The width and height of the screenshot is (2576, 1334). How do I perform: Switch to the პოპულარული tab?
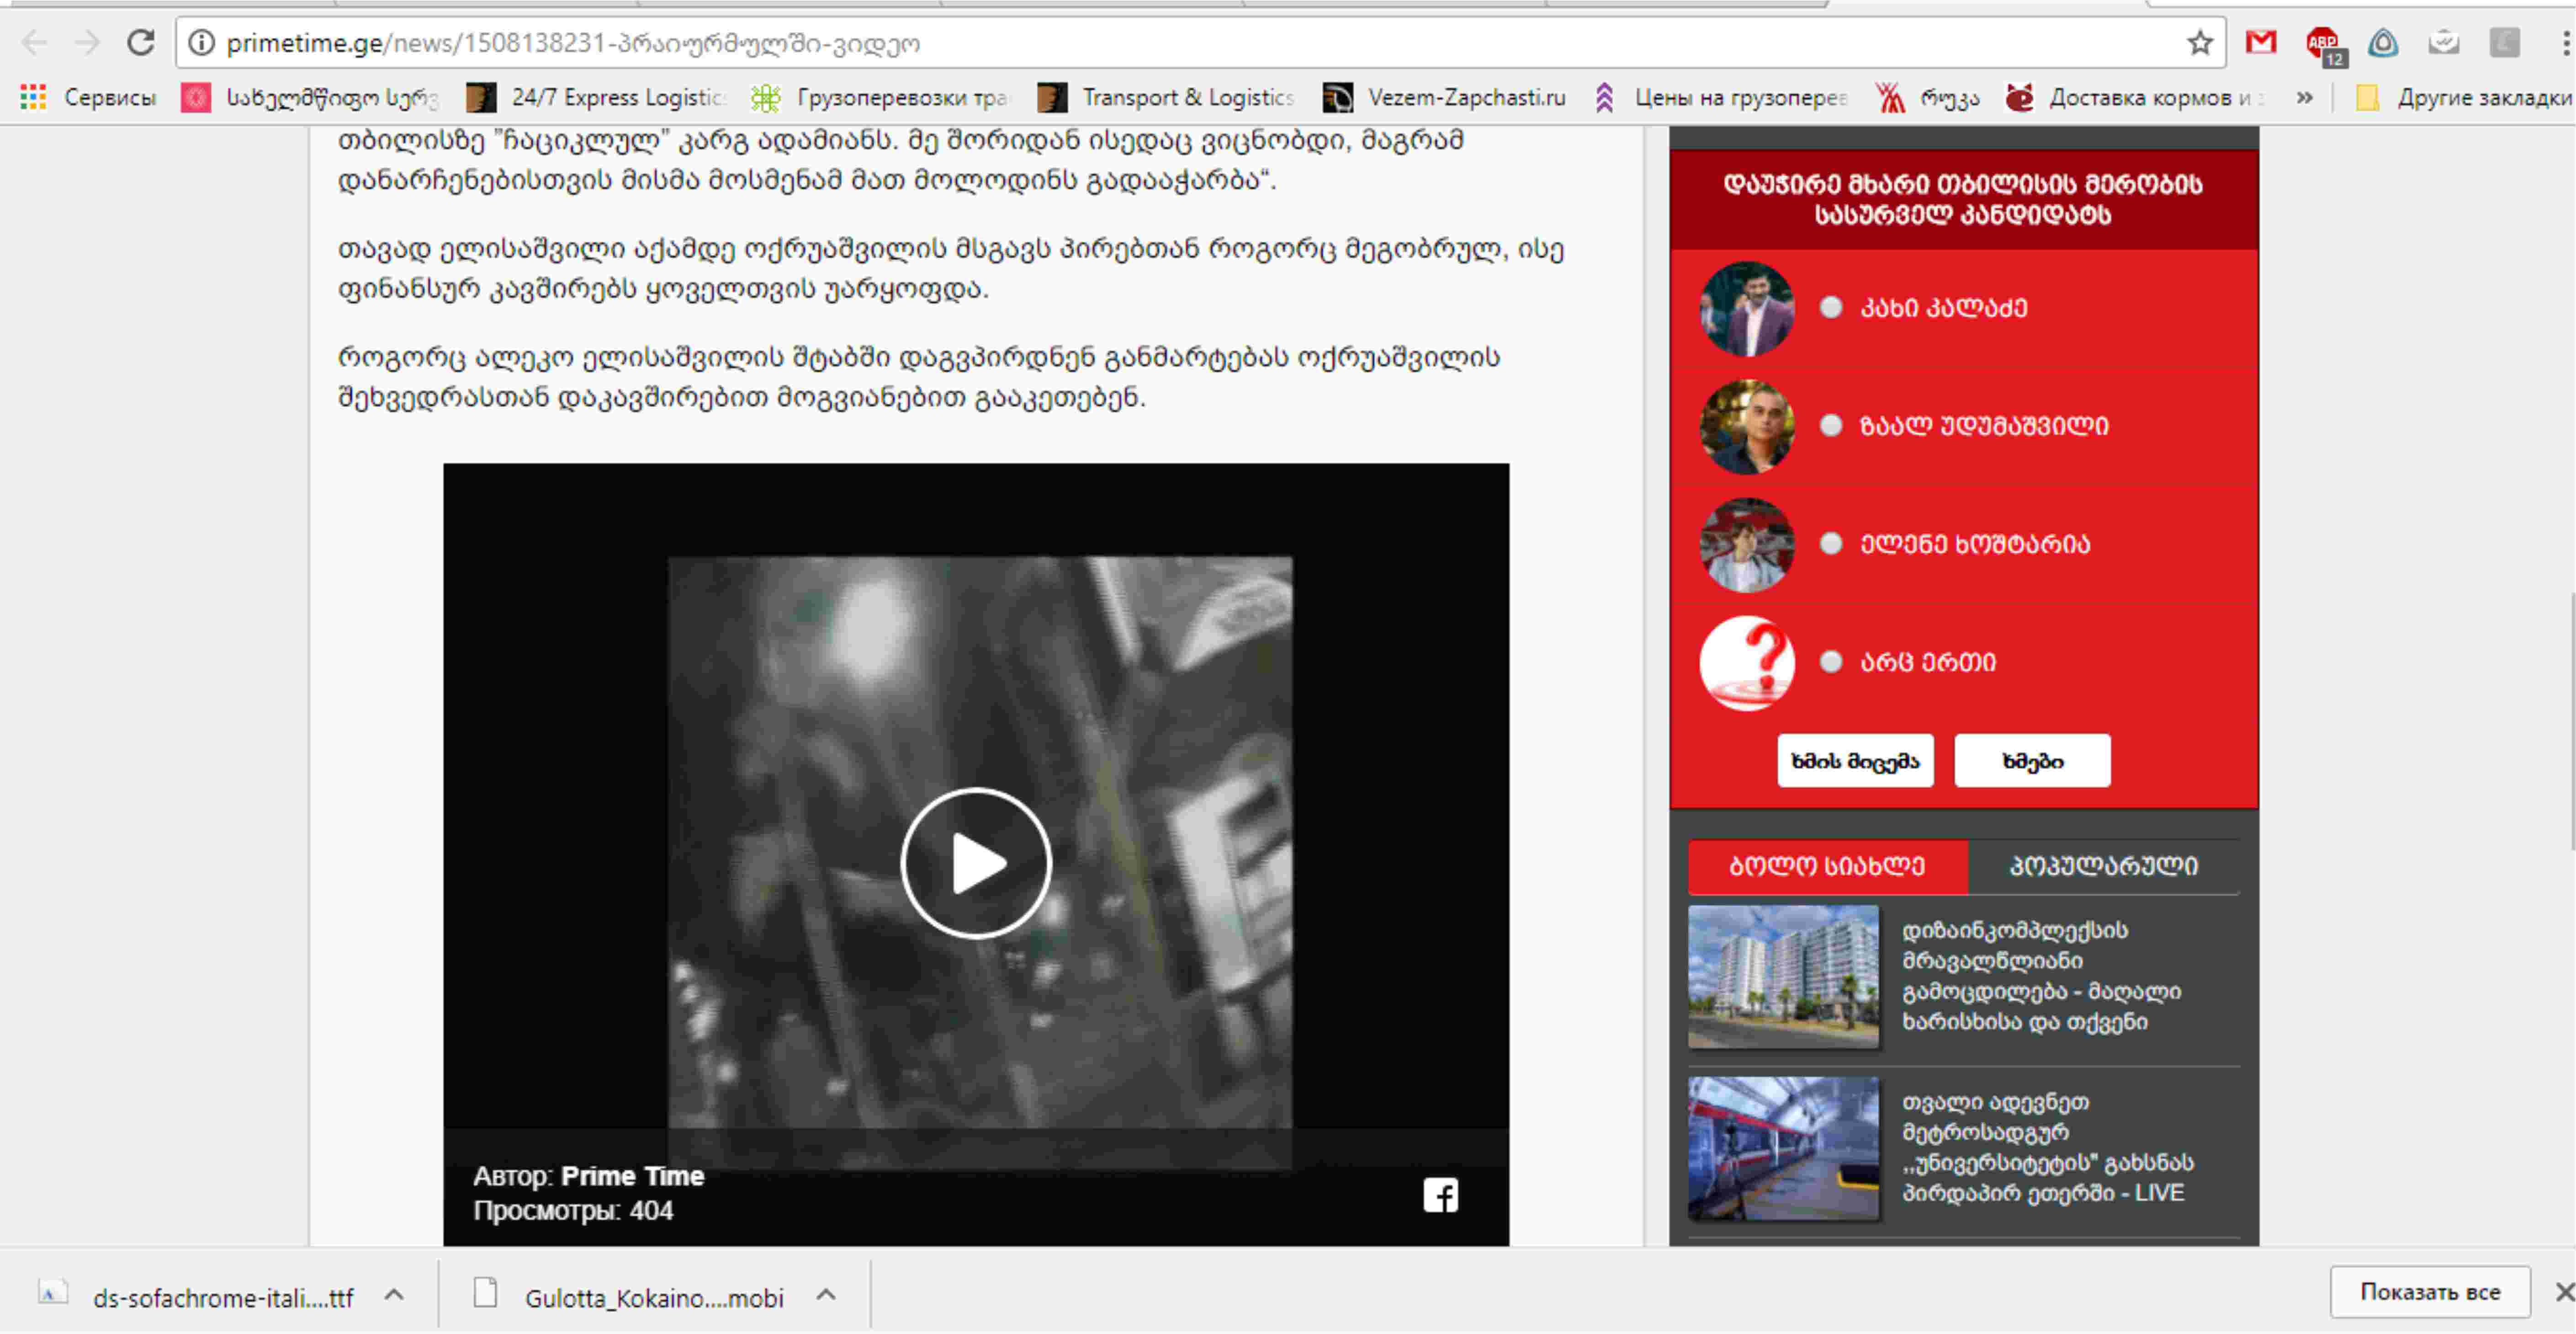2103,866
